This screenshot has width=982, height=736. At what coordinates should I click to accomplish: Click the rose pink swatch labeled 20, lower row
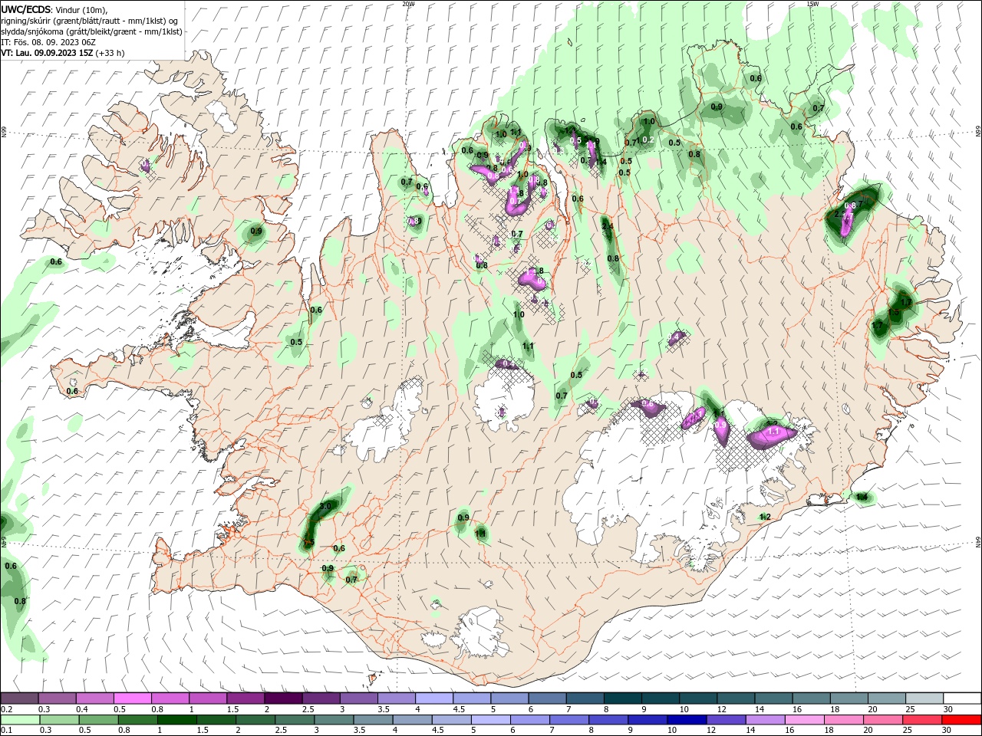coord(884,720)
